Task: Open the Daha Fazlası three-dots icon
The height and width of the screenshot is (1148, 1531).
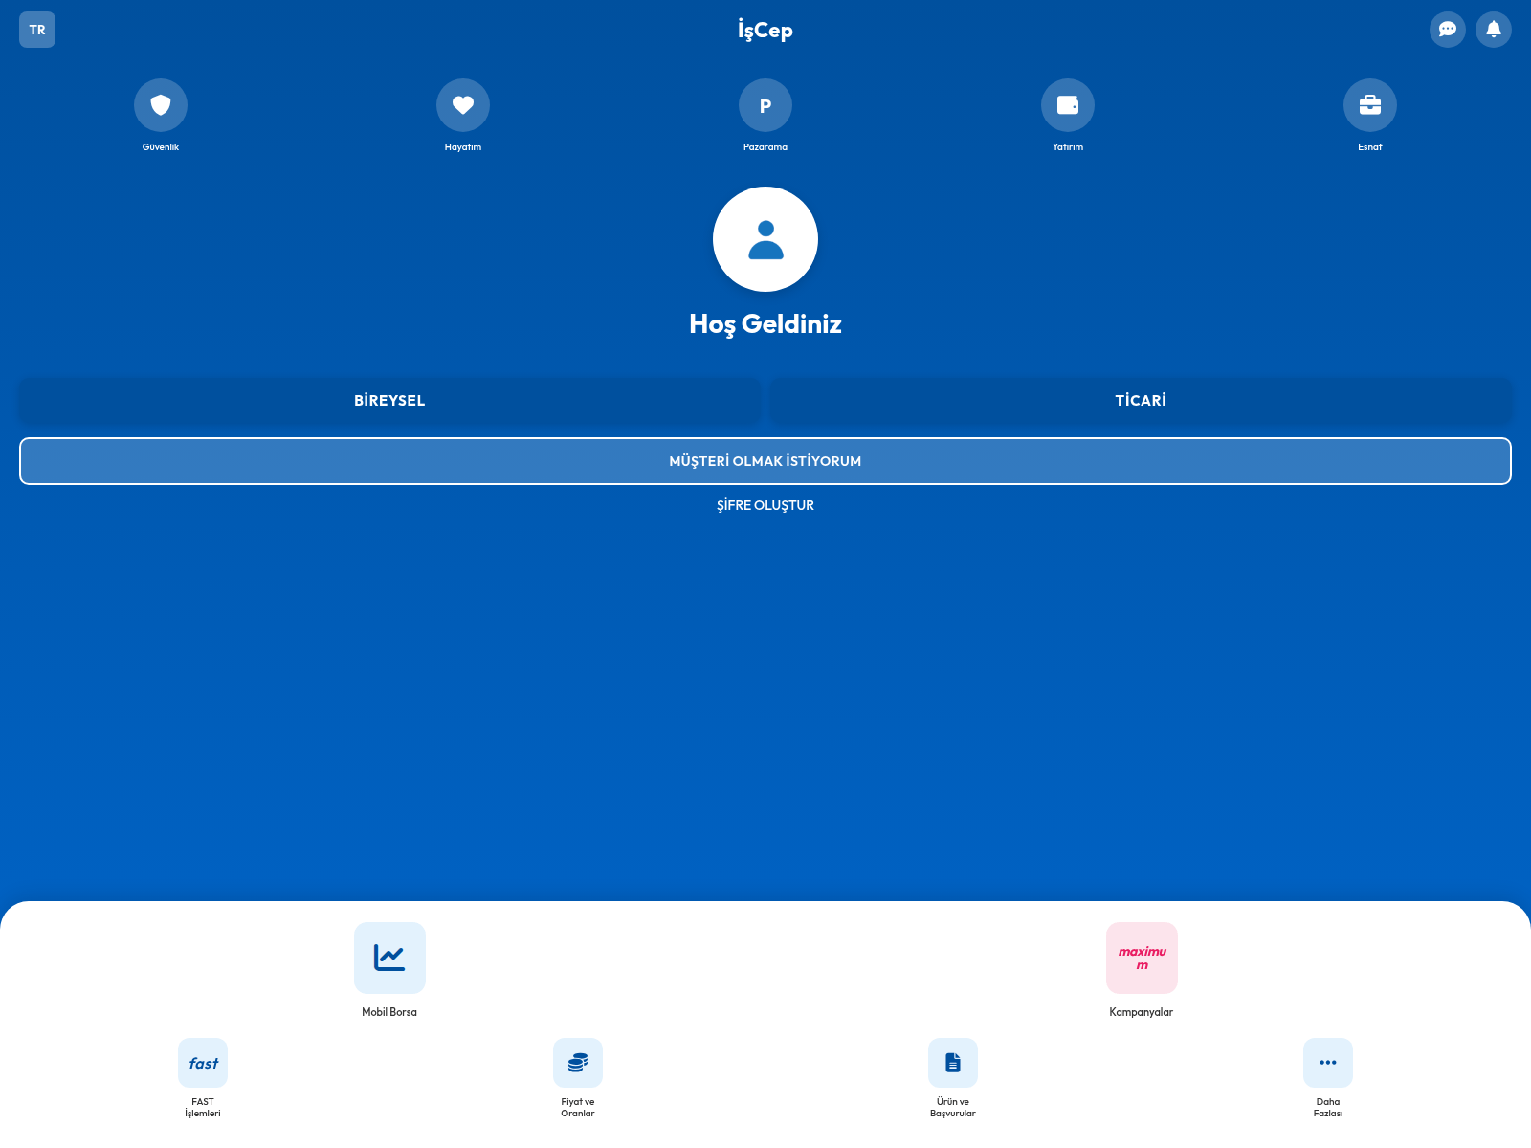Action: 1328,1063
